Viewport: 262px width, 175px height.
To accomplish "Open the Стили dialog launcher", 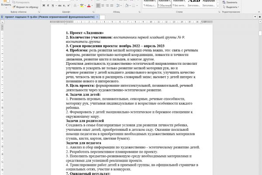I will (219, 12).
